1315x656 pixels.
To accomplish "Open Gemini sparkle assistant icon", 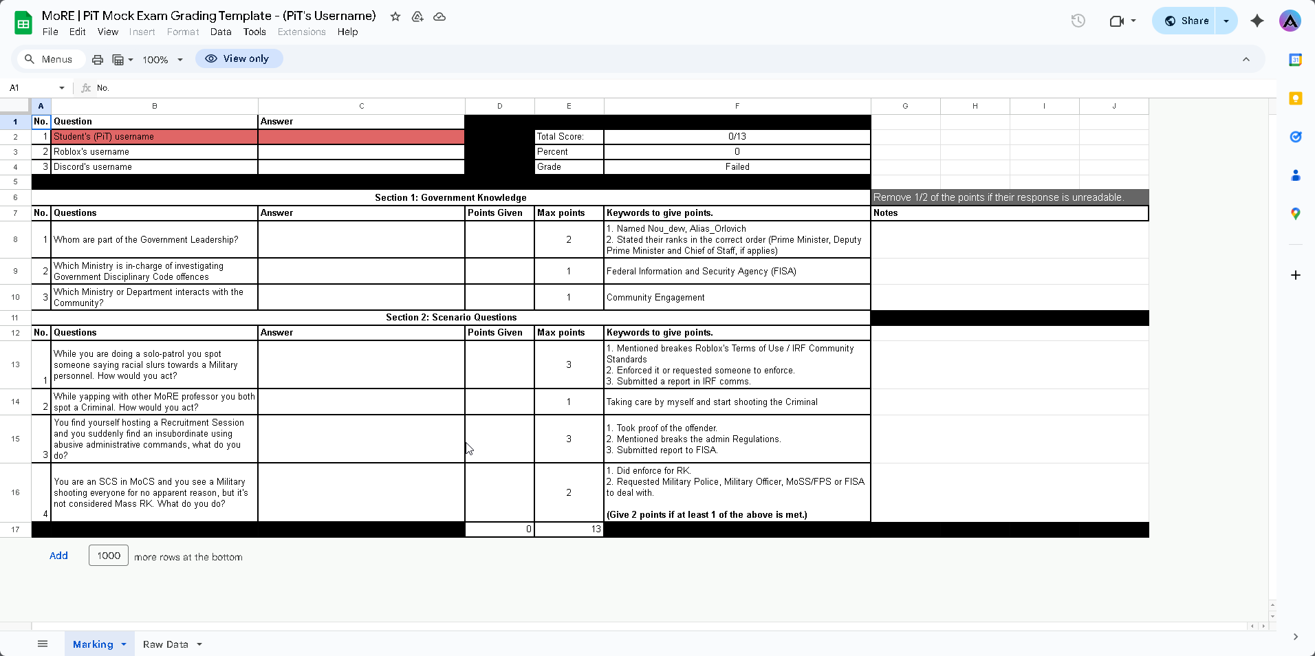I will coord(1257,21).
